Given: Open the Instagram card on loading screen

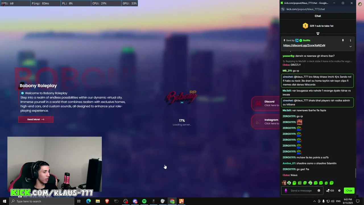Looking at the screenshot, I should (266, 122).
